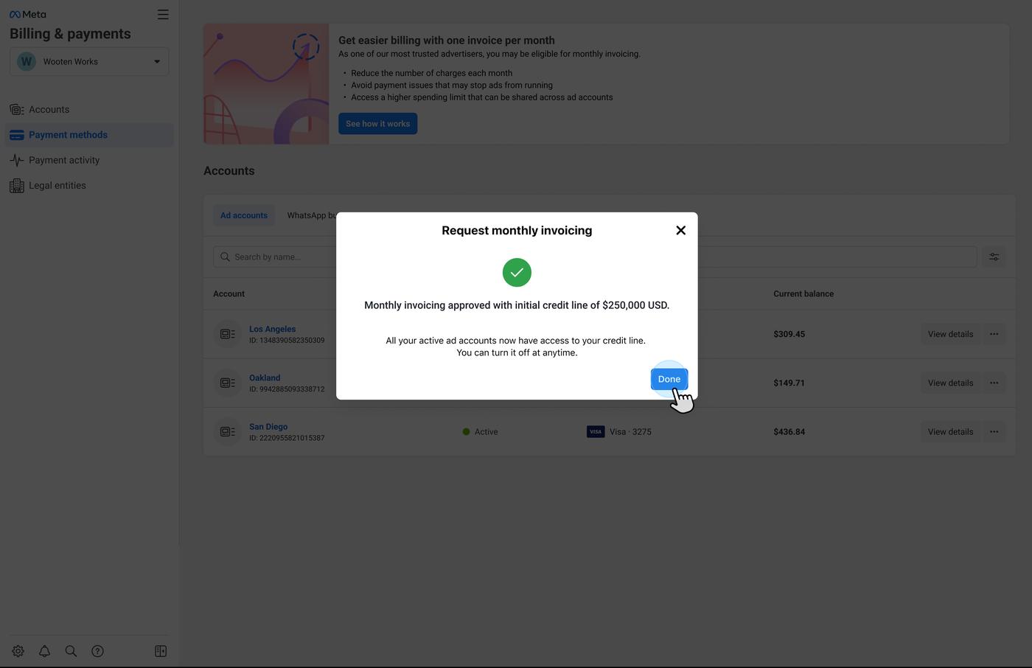The height and width of the screenshot is (668, 1032).
Task: Click the Account column header
Action: pos(229,293)
